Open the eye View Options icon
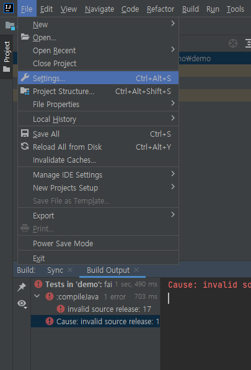Image resolution: width=251 pixels, height=370 pixels. tap(22, 303)
